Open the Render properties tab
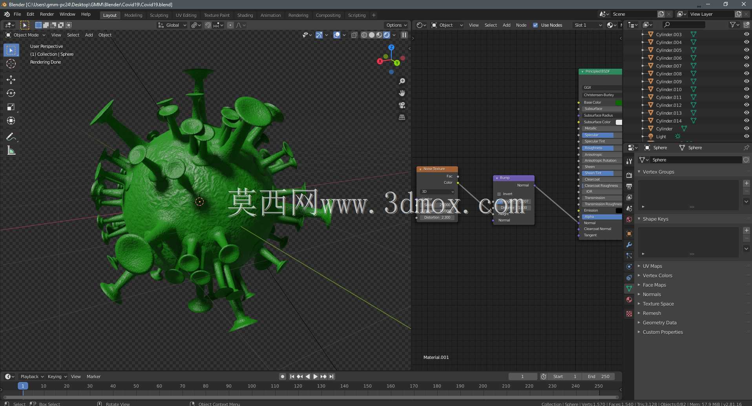 [629, 176]
